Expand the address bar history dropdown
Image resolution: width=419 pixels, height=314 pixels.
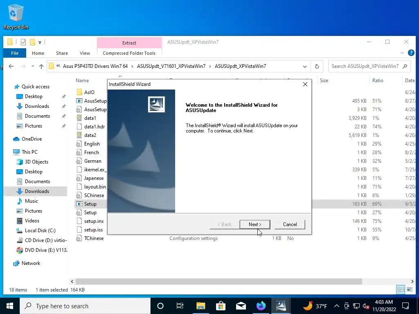point(304,66)
